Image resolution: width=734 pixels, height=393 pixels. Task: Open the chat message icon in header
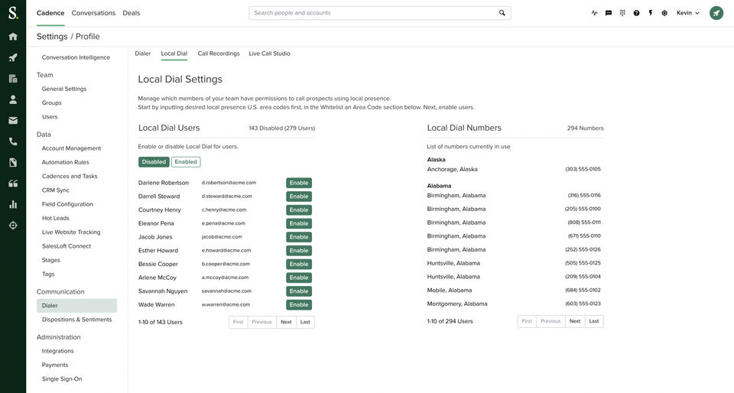click(609, 13)
